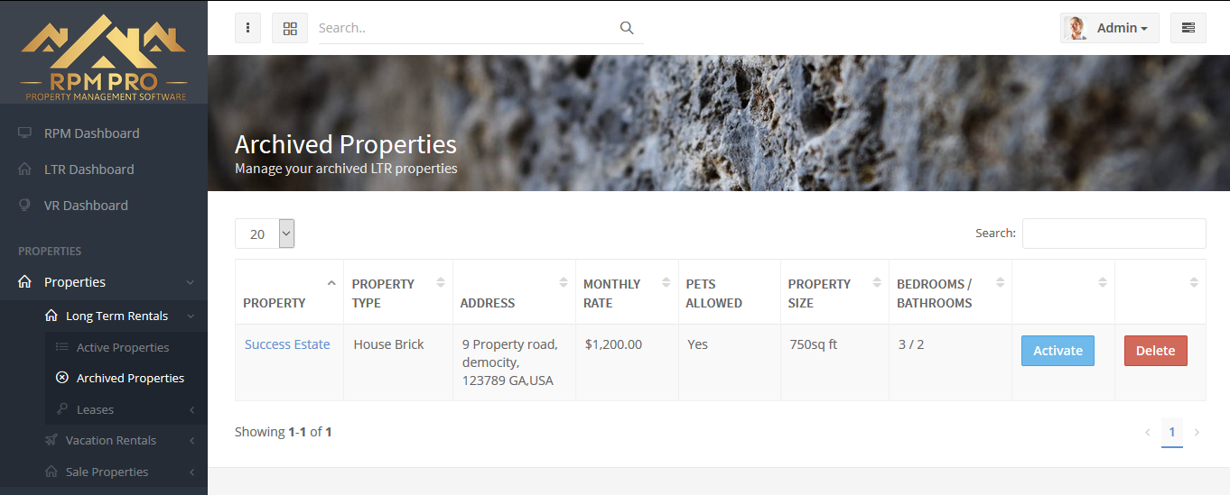The height and width of the screenshot is (495, 1230).
Task: Sort by PROPERTY SIZE column header
Action: 834,292
